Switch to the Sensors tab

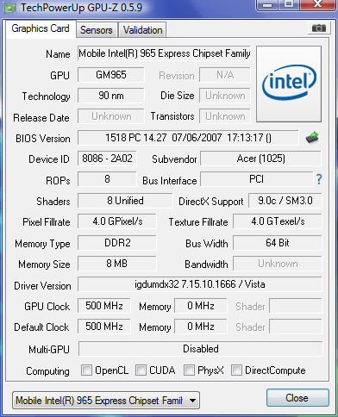[97, 30]
